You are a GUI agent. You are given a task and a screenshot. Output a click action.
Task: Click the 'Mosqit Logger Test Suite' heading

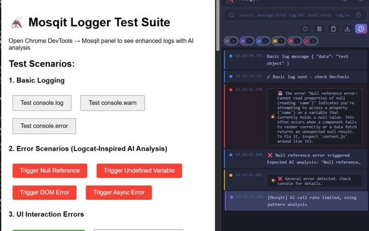coord(99,22)
